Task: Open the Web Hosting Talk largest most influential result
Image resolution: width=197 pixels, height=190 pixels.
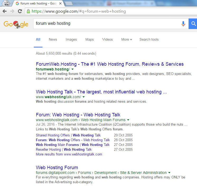Action: click(101, 92)
